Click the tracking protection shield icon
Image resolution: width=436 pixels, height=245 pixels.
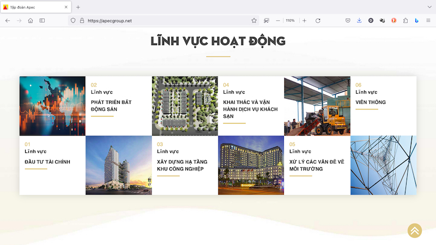72,21
